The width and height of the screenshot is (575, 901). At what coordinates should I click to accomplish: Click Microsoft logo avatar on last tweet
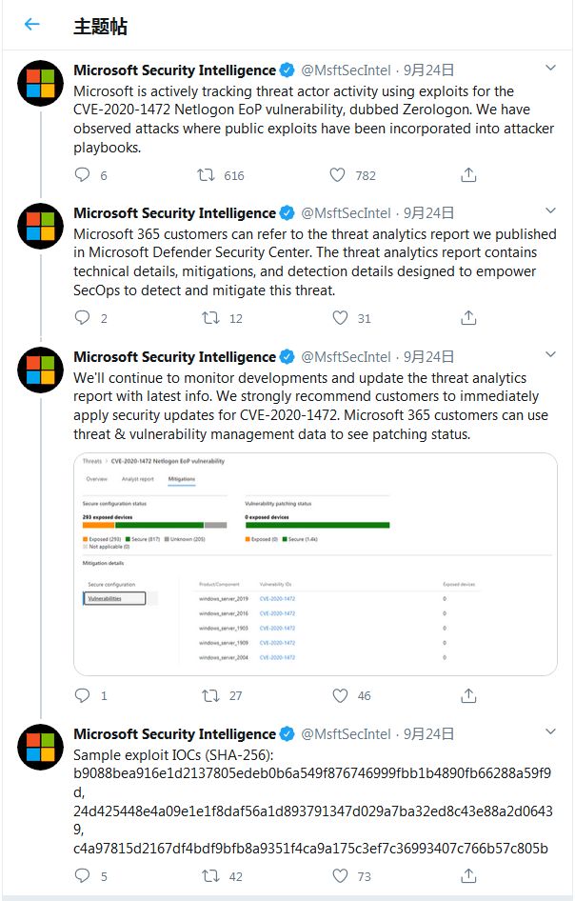pos(41,750)
